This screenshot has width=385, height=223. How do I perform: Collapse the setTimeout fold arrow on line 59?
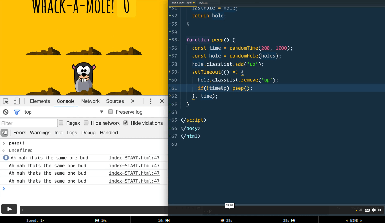179,72
